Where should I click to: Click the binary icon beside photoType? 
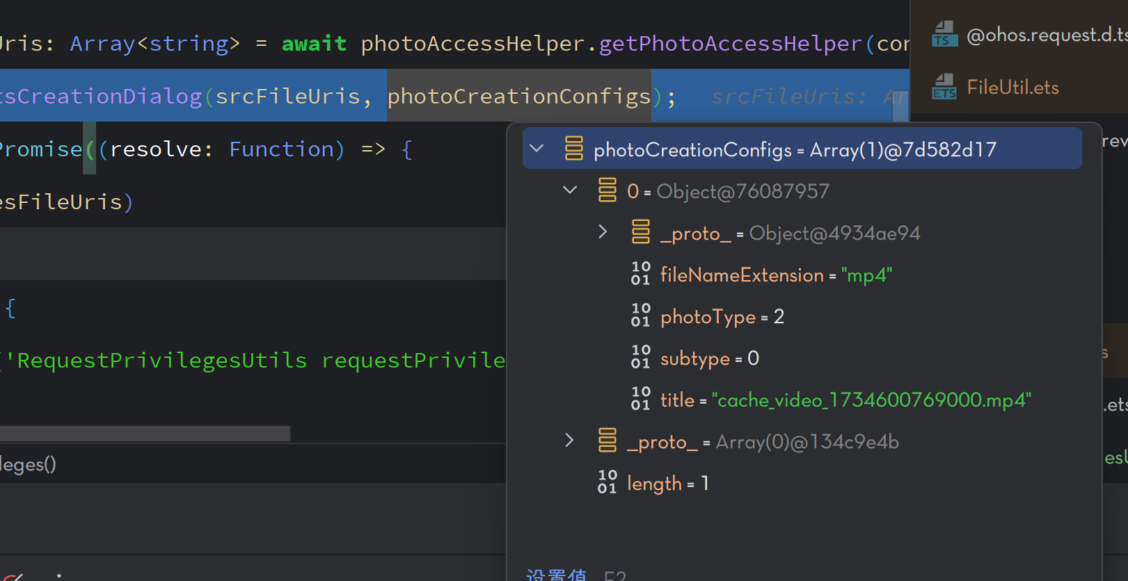point(640,316)
